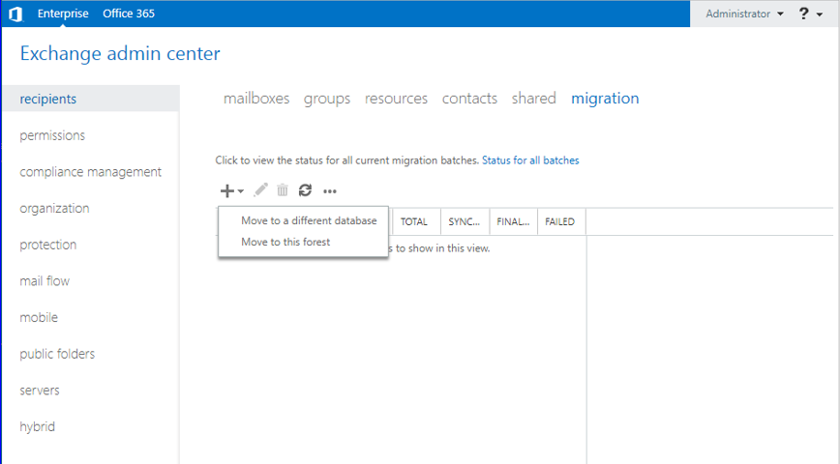840x464 pixels.
Task: Open protection section
Action: click(48, 245)
